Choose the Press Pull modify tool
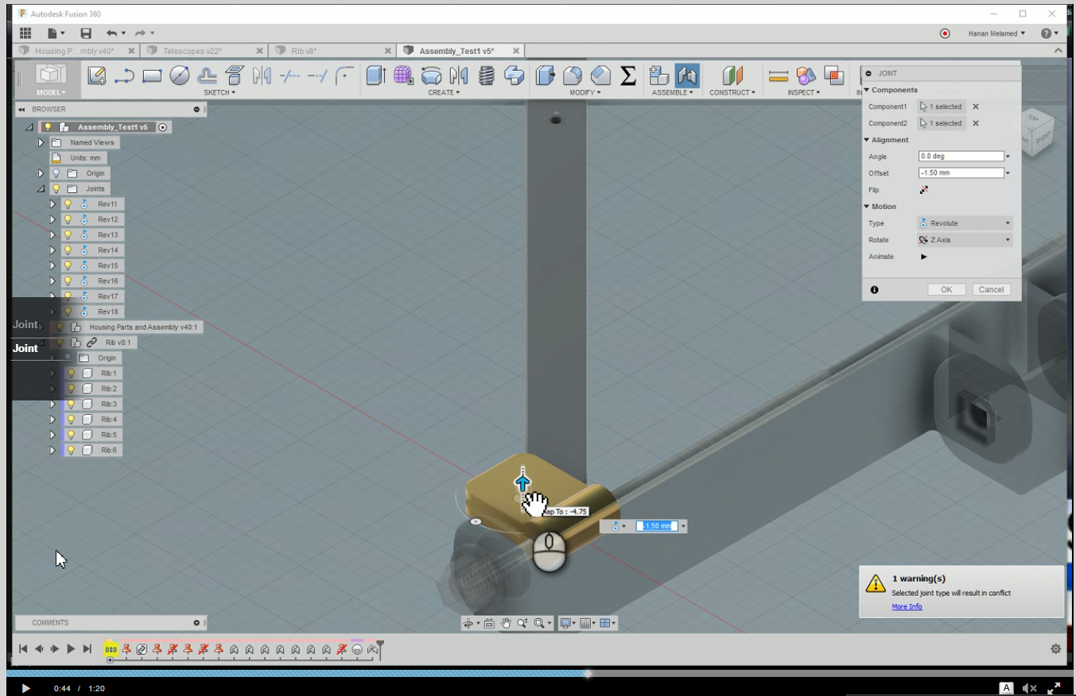The width and height of the screenshot is (1076, 696). 545,75
